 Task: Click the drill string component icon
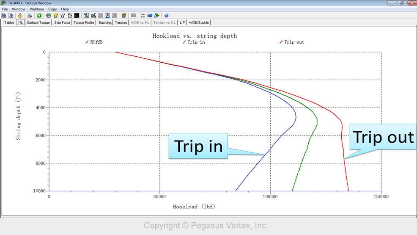tap(70, 15)
